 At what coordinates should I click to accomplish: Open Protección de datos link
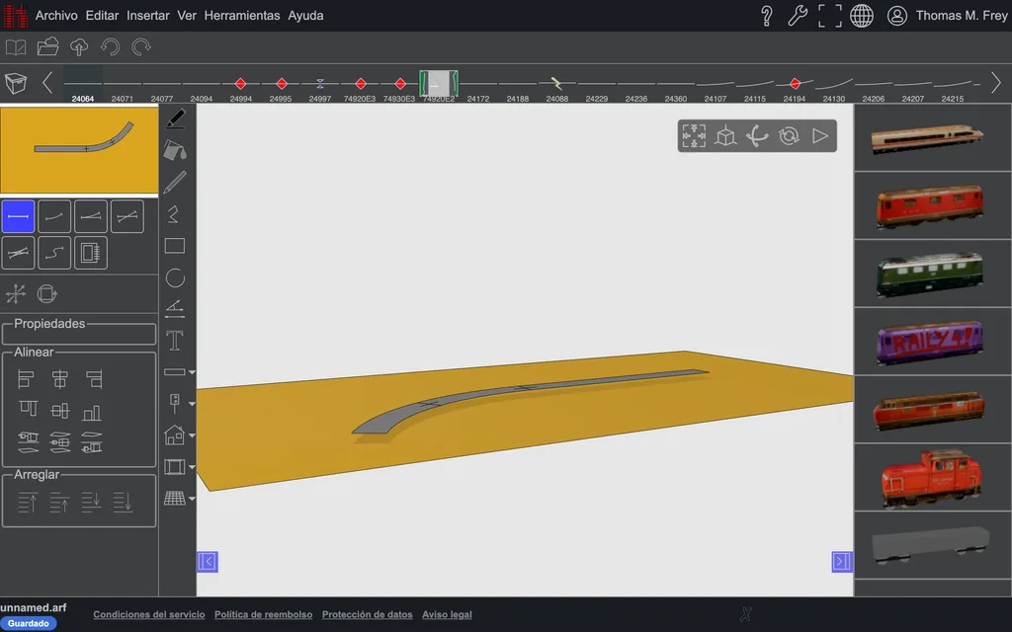[368, 614]
